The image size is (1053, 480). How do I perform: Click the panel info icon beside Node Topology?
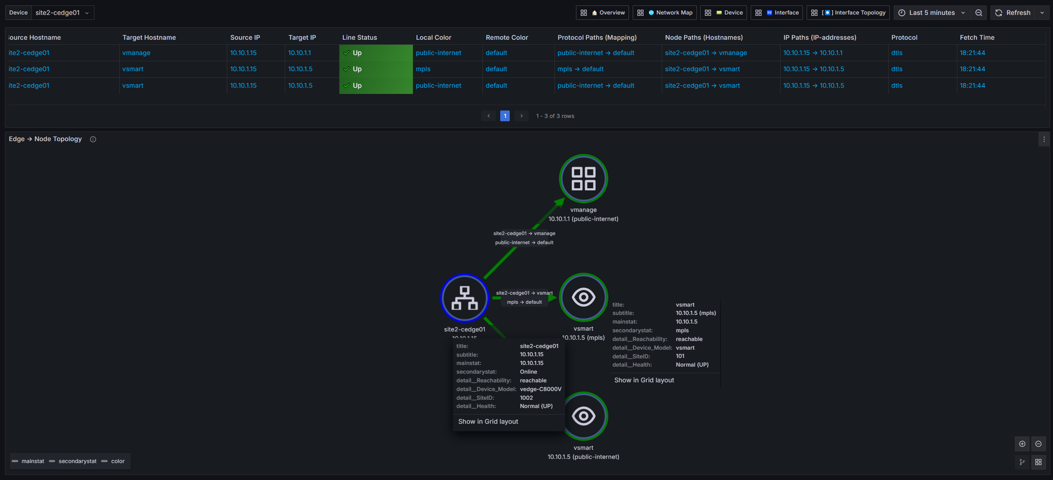[93, 139]
